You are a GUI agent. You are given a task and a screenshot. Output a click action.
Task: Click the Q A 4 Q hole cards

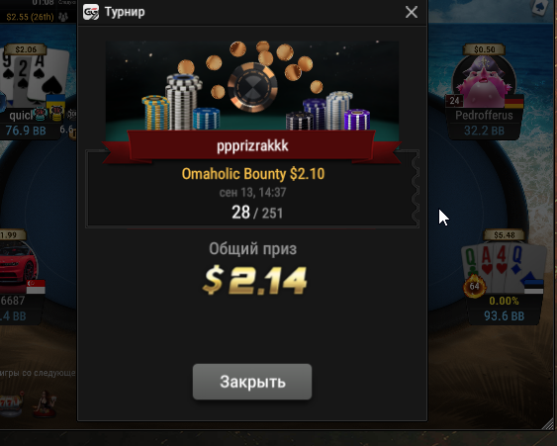tap(504, 265)
